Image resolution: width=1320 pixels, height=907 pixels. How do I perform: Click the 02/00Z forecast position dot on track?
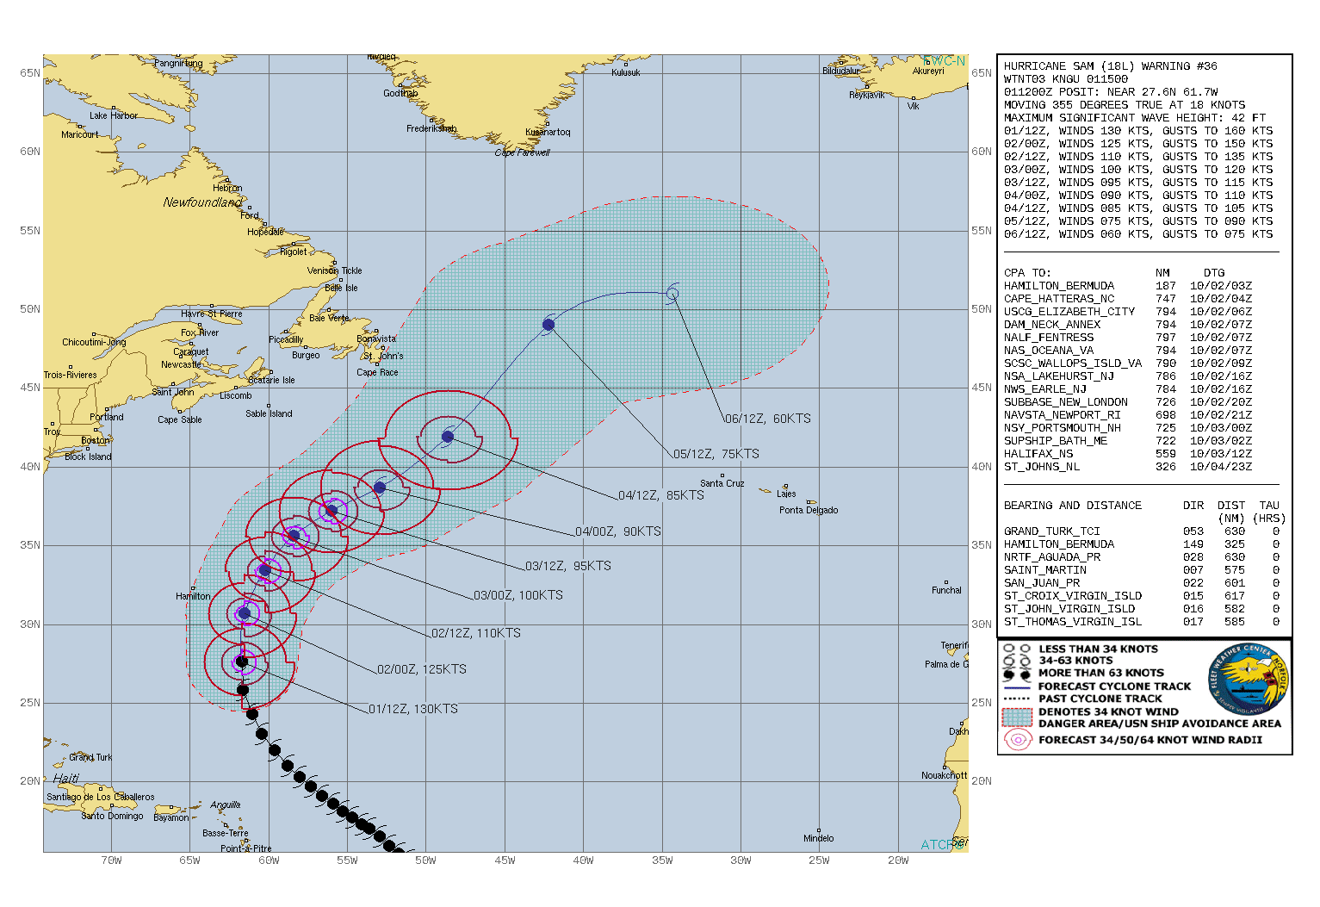pos(245,613)
